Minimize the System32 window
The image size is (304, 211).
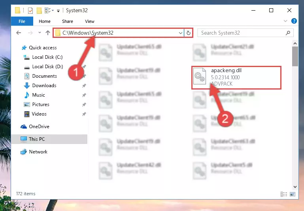point(253,10)
